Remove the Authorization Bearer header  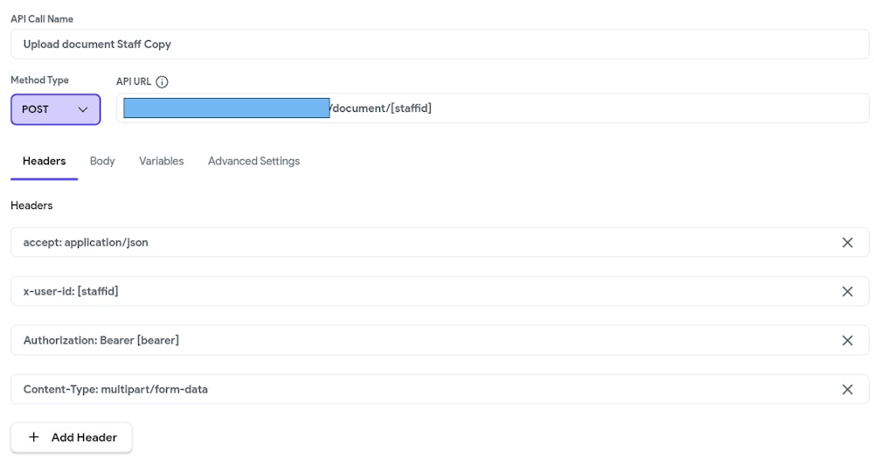click(x=847, y=341)
